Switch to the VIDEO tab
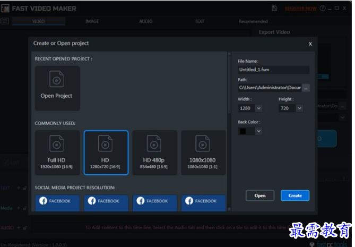The width and height of the screenshot is (355, 247). [39, 21]
